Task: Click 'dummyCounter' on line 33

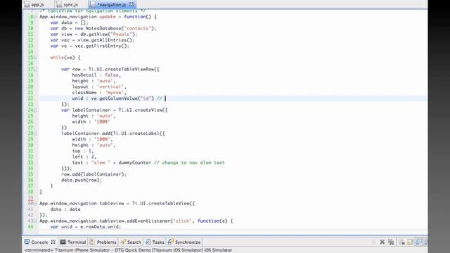Action: pyautogui.click(x=134, y=162)
